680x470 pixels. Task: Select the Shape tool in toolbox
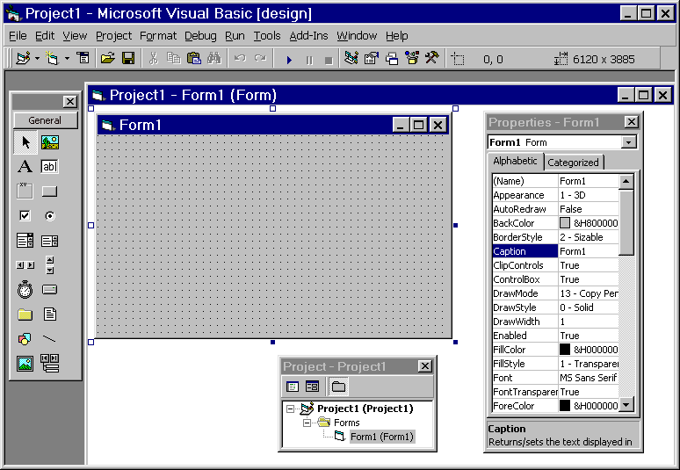25,338
